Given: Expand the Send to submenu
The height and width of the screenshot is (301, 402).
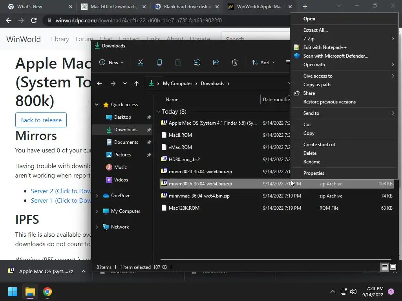Looking at the screenshot, I should coord(344,113).
